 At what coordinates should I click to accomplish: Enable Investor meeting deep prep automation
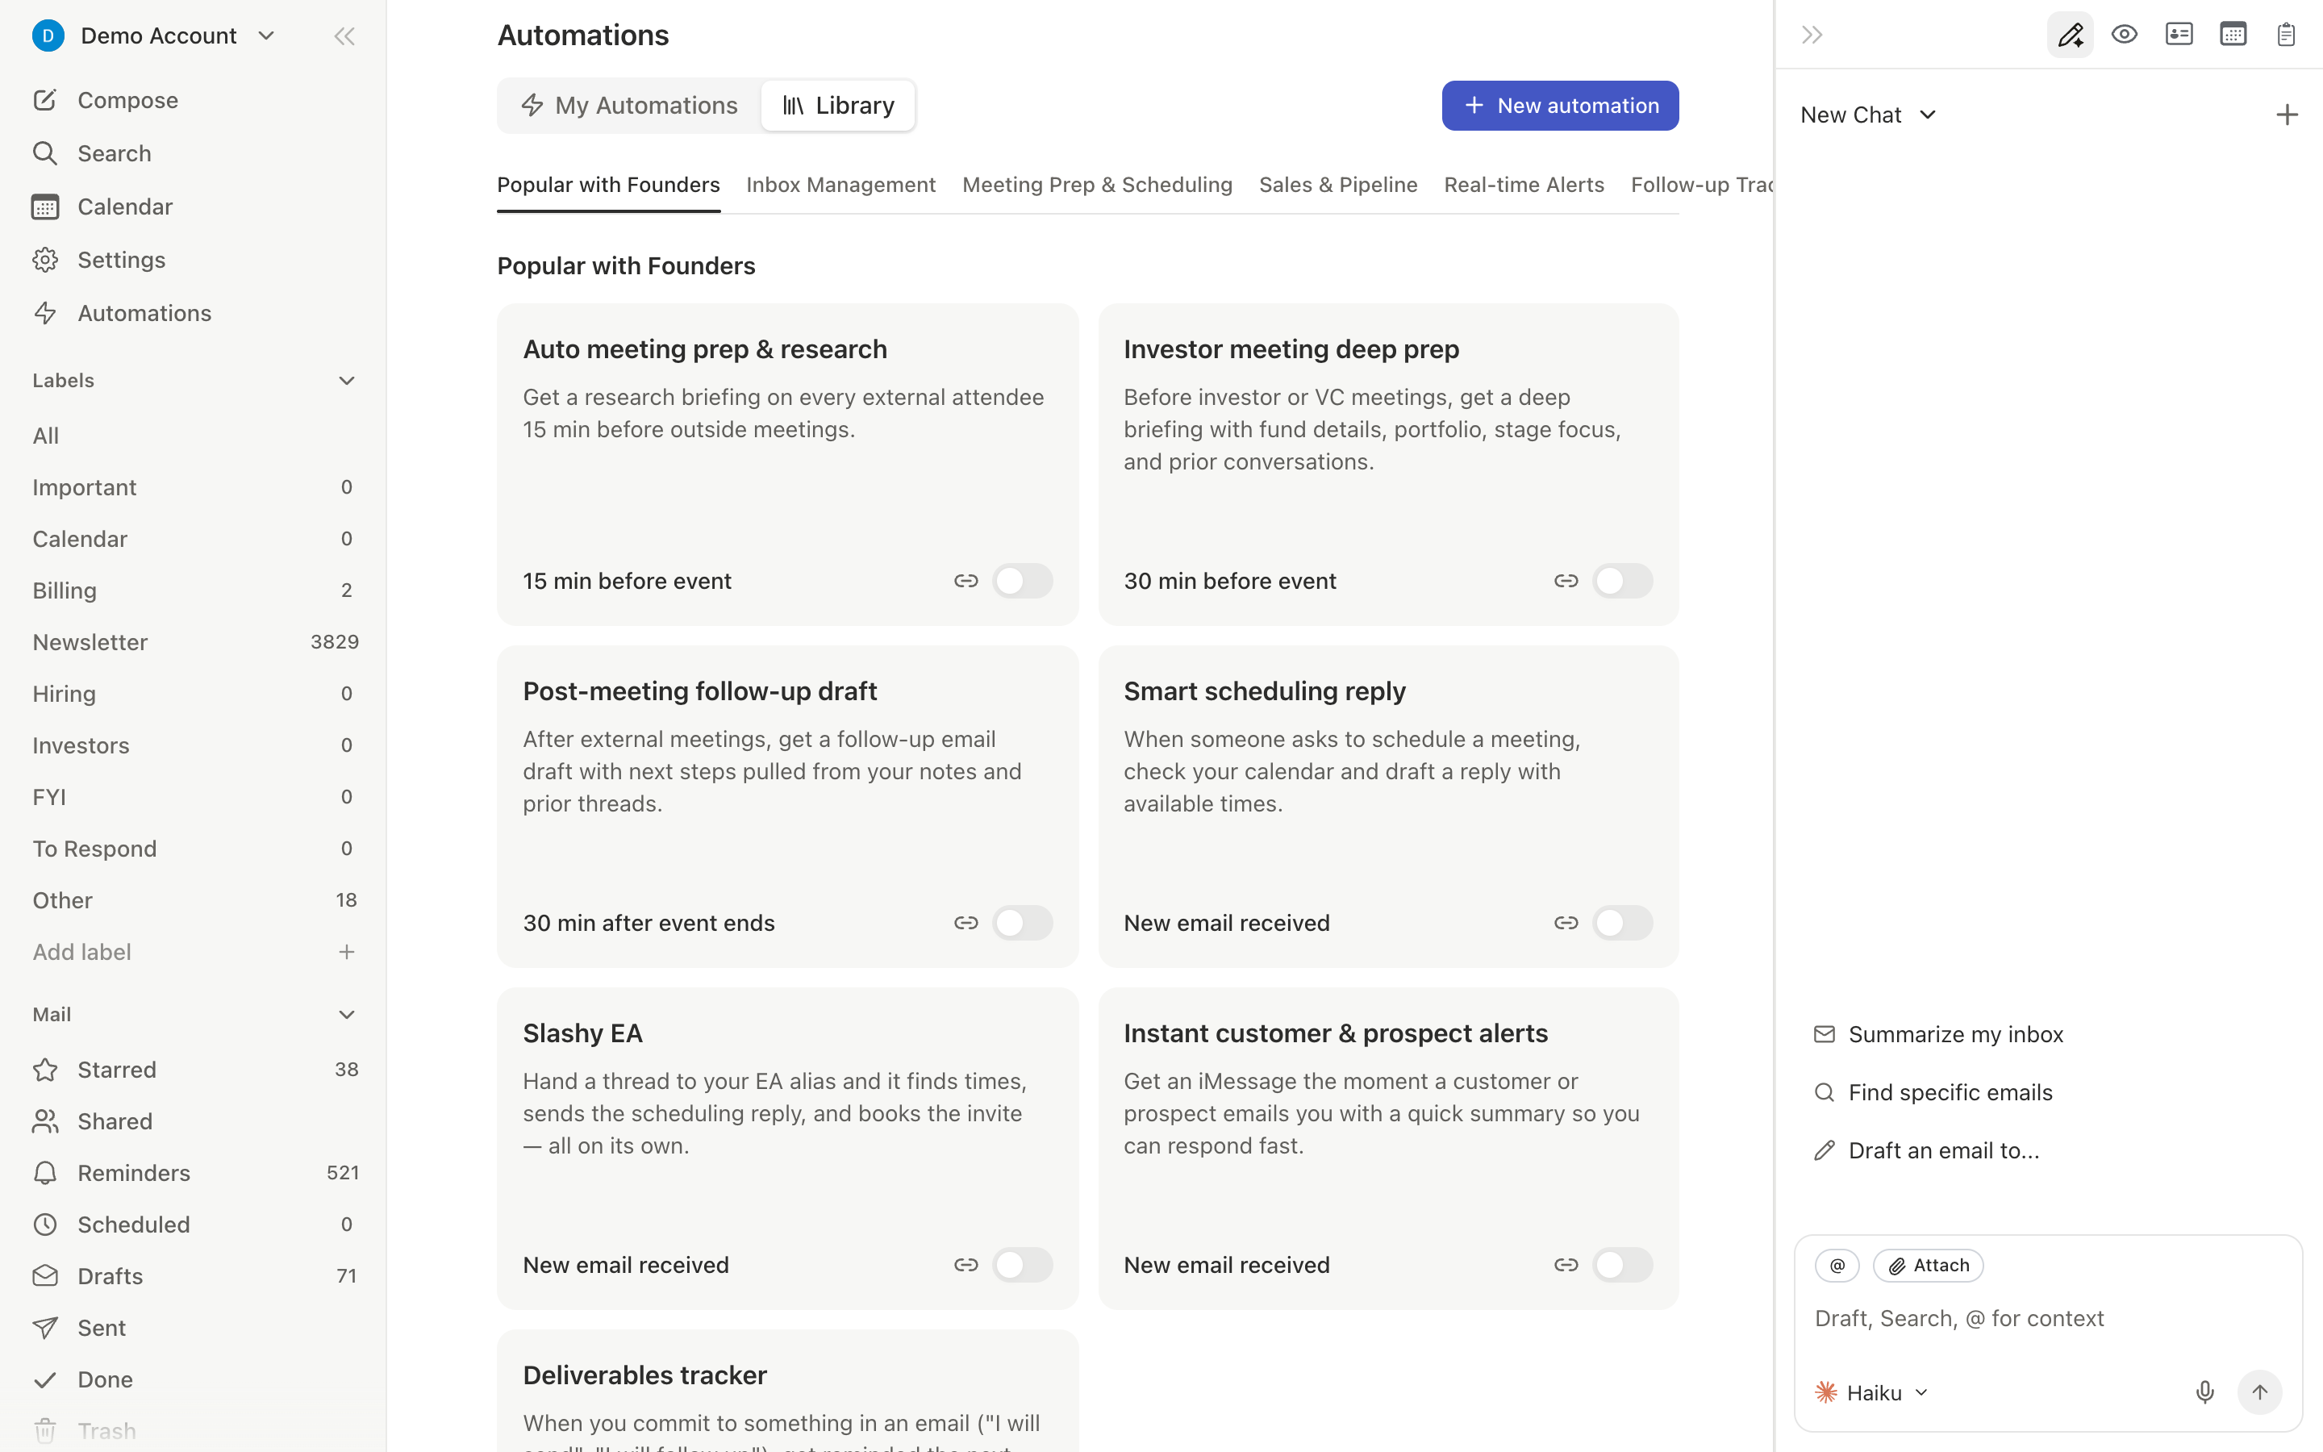[x=1622, y=581]
